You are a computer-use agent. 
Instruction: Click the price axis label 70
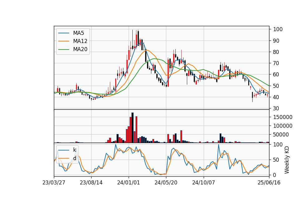pyautogui.click(x=276, y=63)
